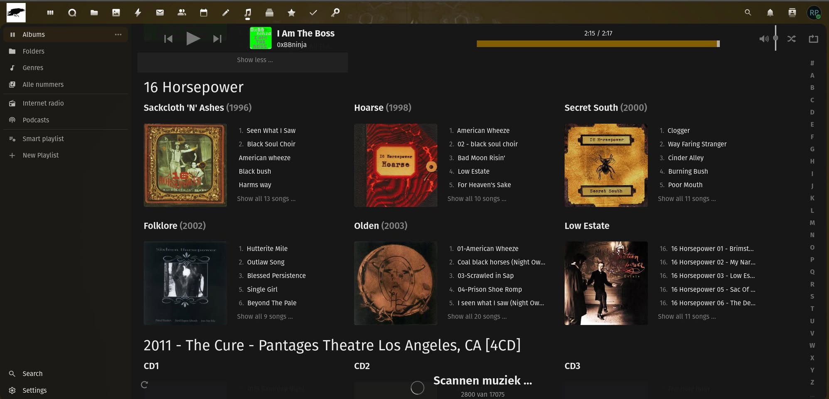This screenshot has height=399, width=829.
Task: Expand Show all 10 songs
Action: click(x=477, y=199)
